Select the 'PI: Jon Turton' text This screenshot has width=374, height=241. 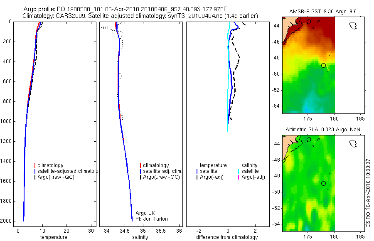coord(151,219)
